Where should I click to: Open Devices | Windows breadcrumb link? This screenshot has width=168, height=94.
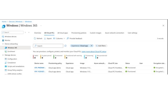click(x=16, y=22)
